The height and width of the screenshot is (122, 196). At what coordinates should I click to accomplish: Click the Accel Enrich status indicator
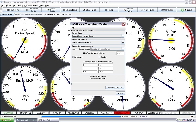73,113
